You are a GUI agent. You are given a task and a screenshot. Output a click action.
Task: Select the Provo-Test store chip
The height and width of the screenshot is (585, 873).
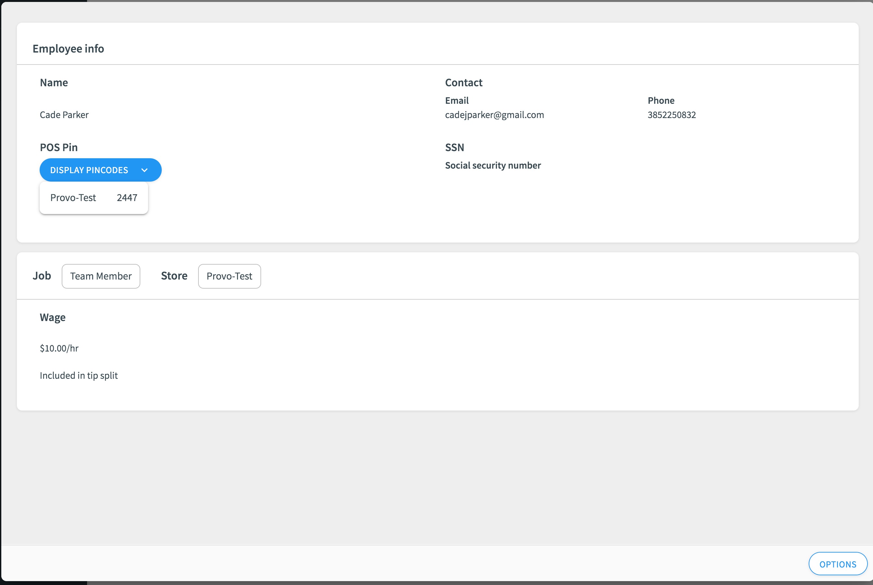(229, 276)
